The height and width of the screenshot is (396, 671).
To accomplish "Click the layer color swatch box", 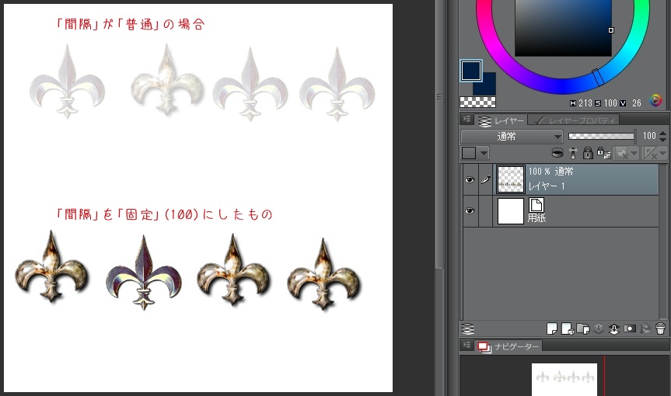I will click(x=469, y=153).
